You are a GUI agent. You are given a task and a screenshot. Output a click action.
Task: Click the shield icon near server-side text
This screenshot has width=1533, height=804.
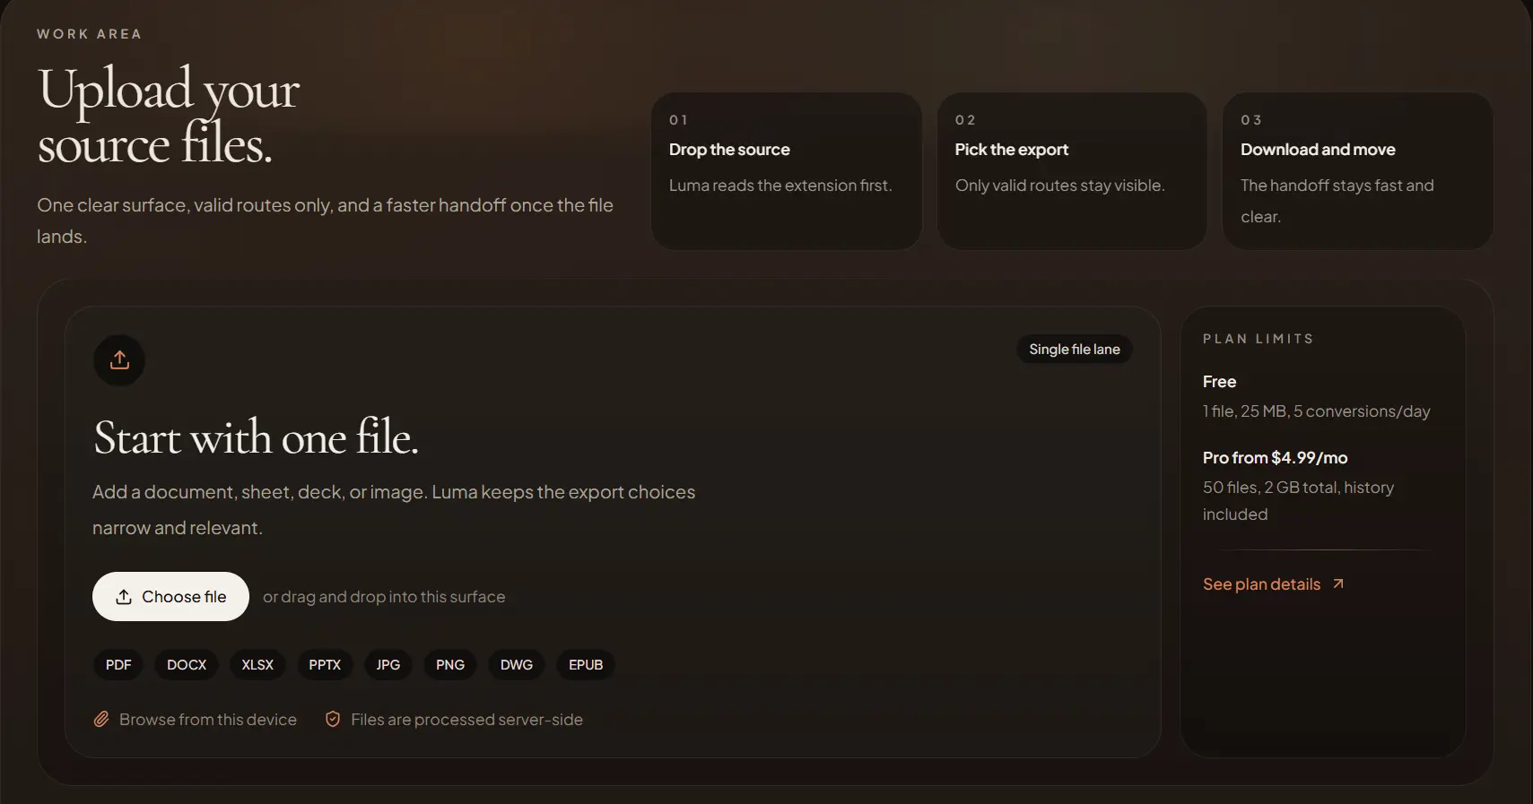(333, 719)
